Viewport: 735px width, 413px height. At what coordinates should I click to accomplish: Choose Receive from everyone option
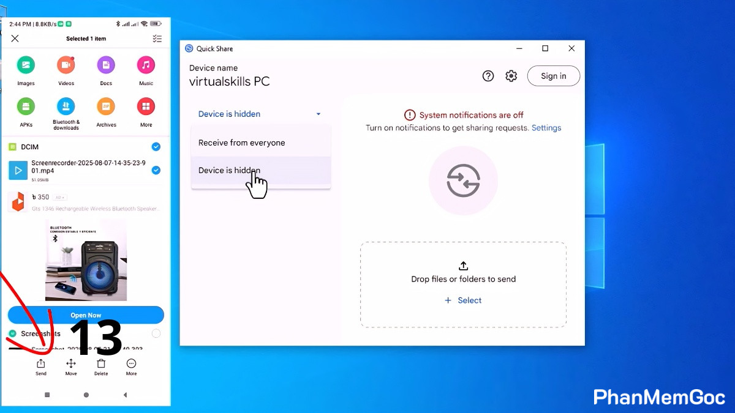(261, 143)
